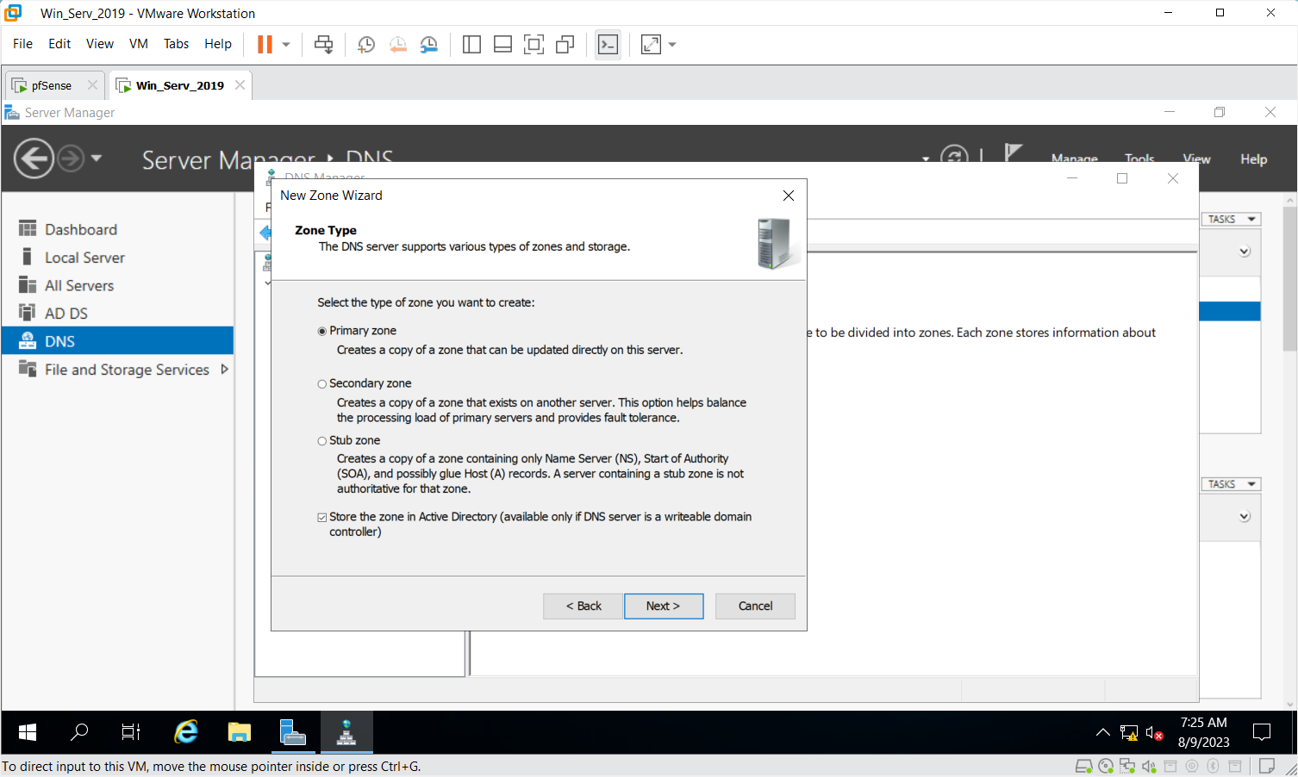Image resolution: width=1298 pixels, height=777 pixels.
Task: Click the Back button in the wizard
Action: click(583, 606)
